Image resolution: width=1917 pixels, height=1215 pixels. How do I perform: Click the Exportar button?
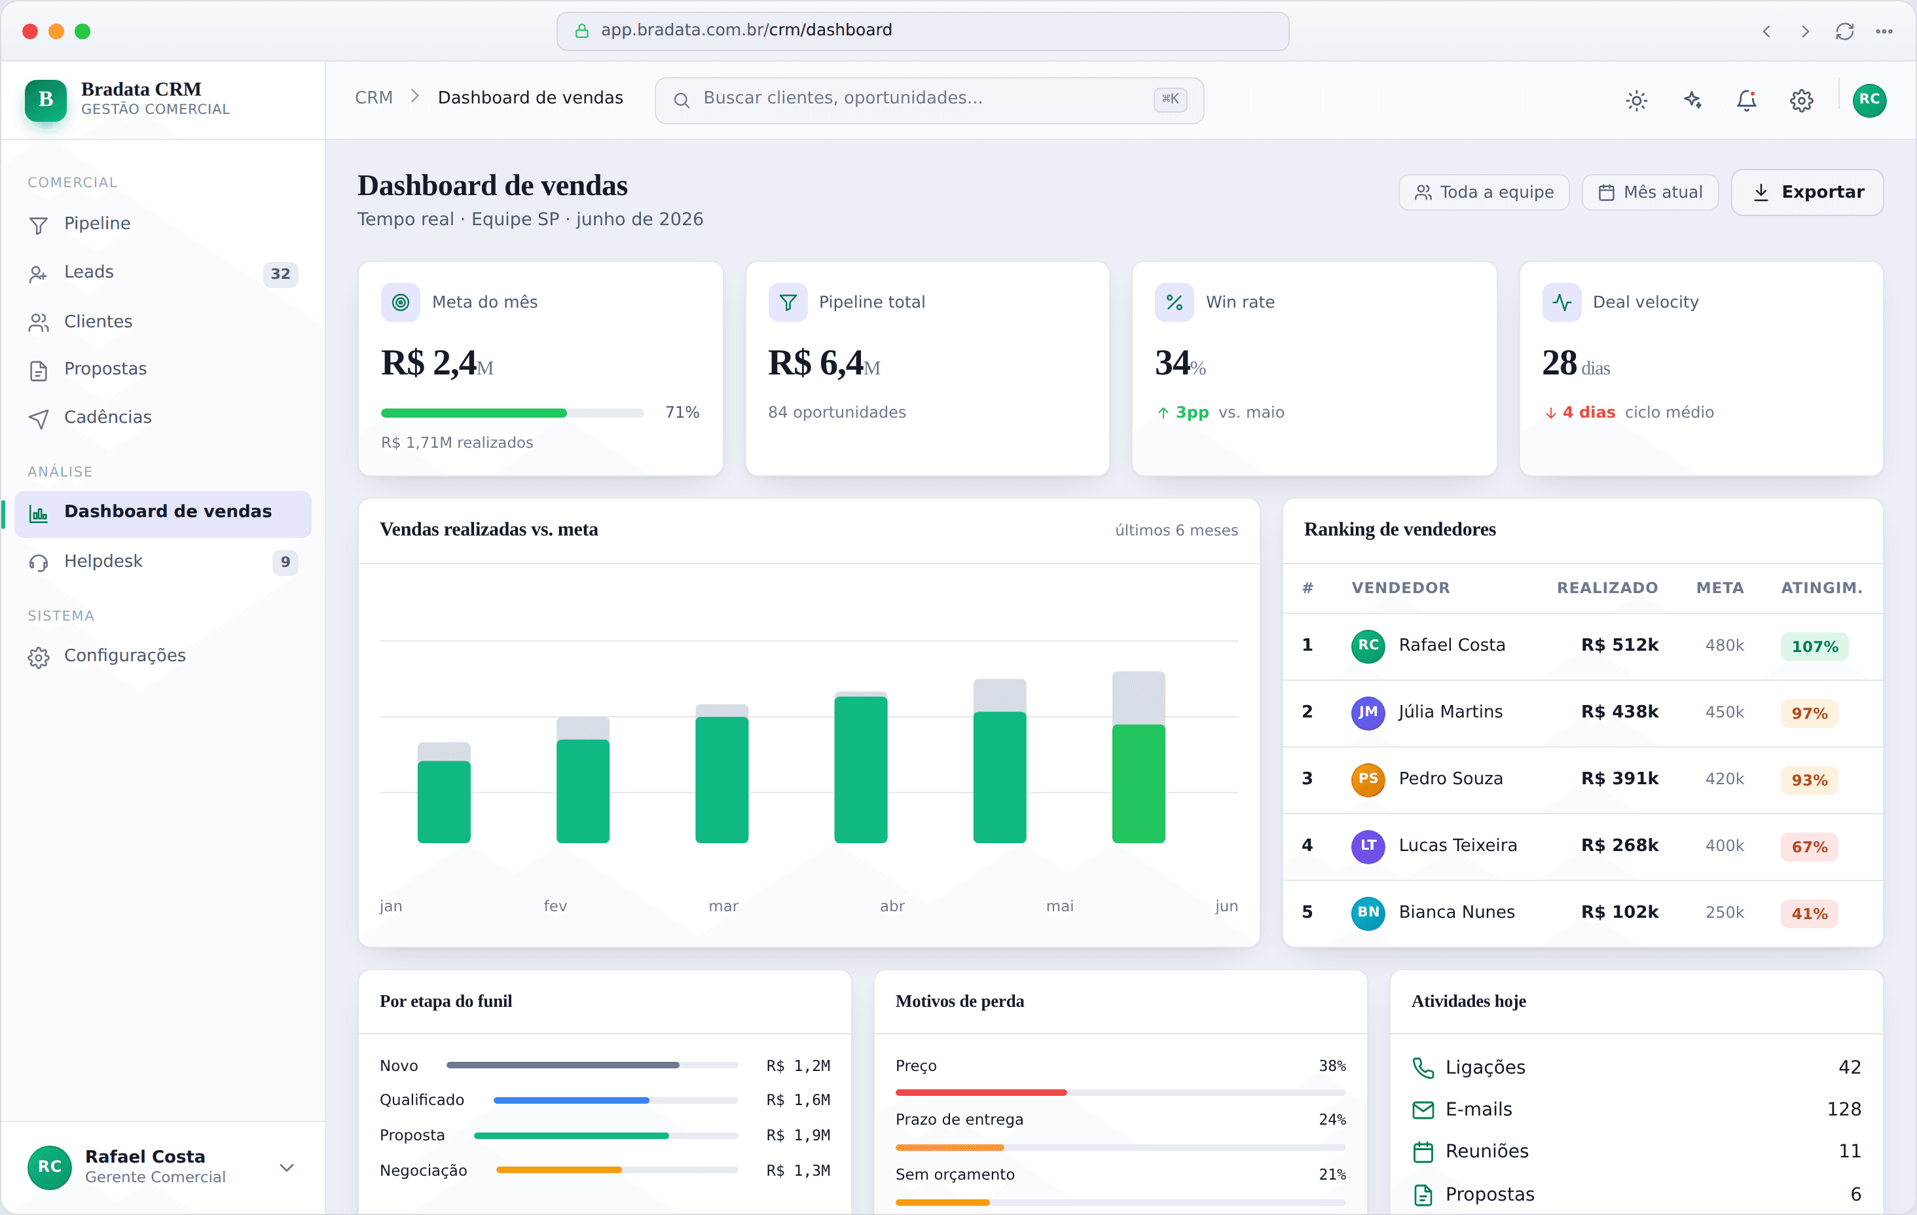[x=1807, y=192]
